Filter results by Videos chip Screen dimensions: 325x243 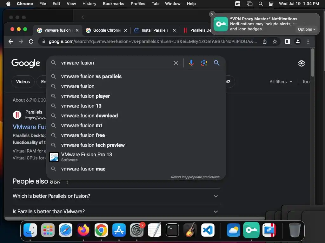(x=23, y=82)
